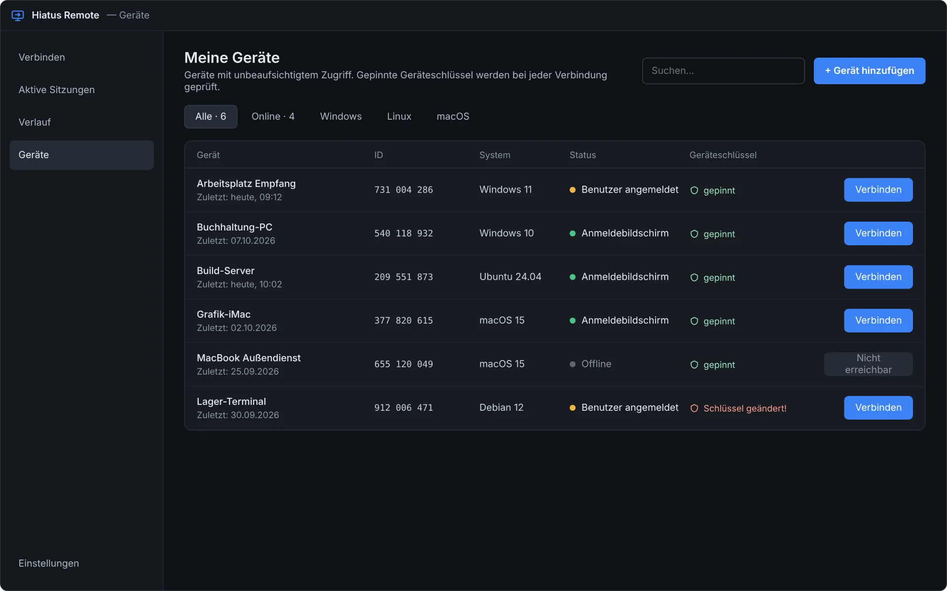
Task: Filter devices by Linux tab
Action: (399, 116)
